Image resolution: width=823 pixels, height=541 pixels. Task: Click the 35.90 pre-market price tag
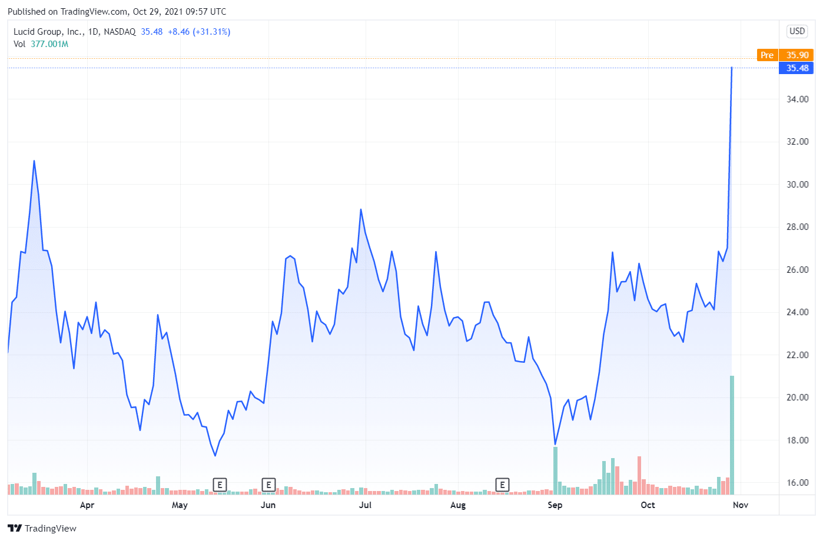coord(797,55)
